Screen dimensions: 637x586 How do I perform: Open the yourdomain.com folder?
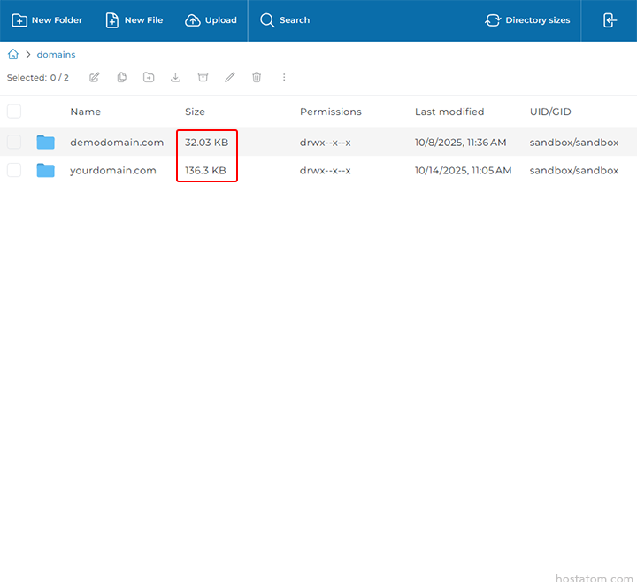(112, 170)
